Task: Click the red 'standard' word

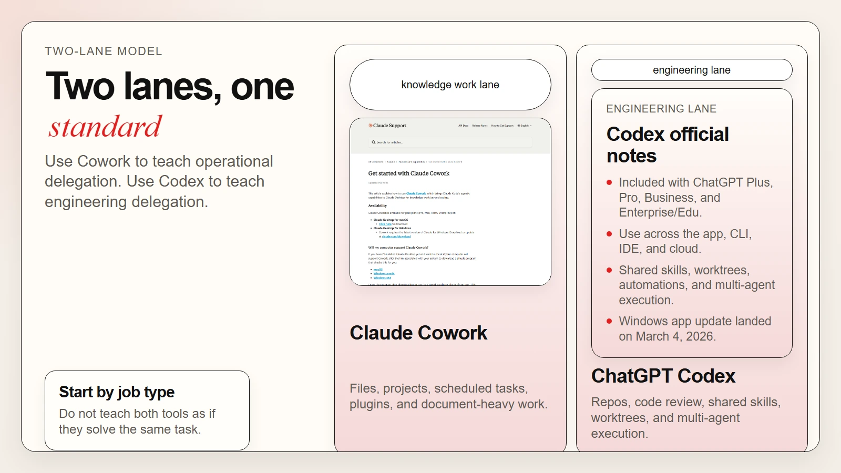Action: pyautogui.click(x=105, y=127)
